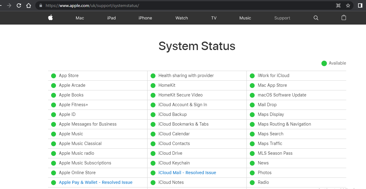Click the apple.com address bar URL

coord(92,5)
